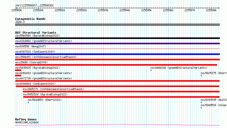
Task: Open the nsv5560580 (ByrskaBishop2022) label
Action: 37,36
